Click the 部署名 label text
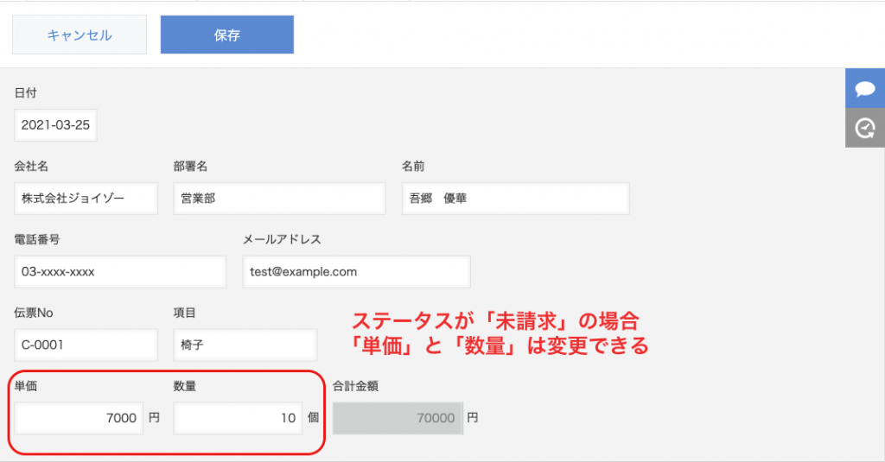The height and width of the screenshot is (462, 885). (190, 167)
